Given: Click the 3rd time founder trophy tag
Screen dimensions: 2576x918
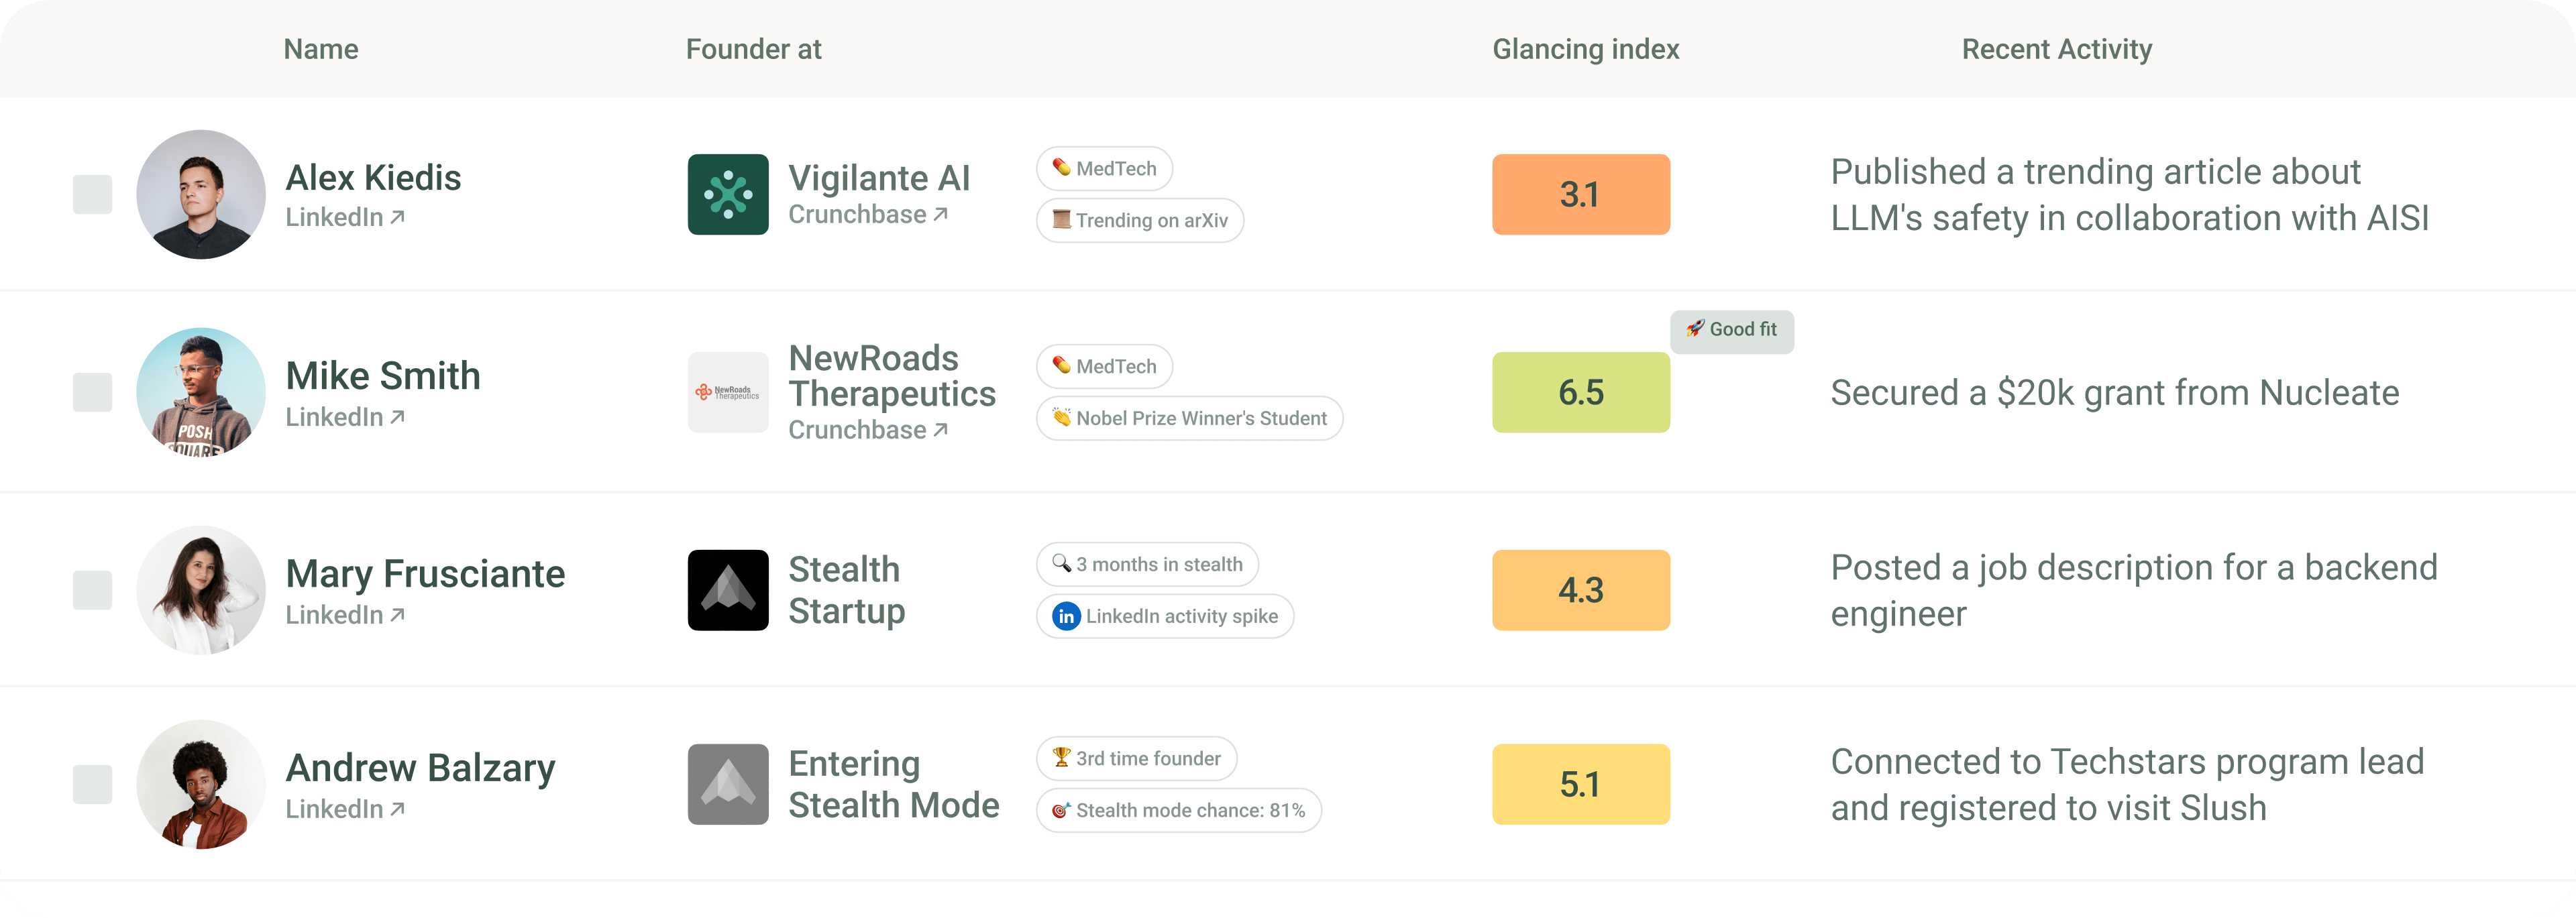Looking at the screenshot, I should 1136,759.
